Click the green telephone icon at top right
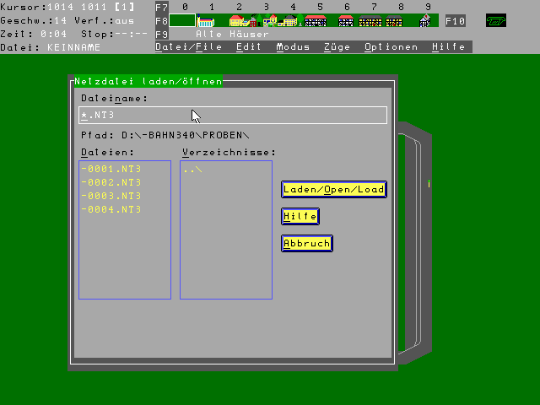 pos(496,20)
